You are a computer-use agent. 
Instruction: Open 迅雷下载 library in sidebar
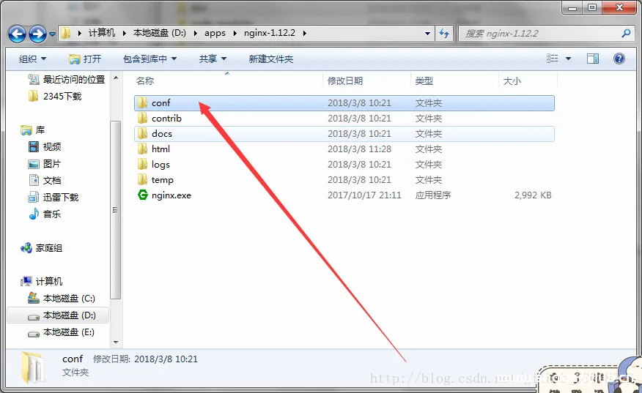(x=53, y=197)
